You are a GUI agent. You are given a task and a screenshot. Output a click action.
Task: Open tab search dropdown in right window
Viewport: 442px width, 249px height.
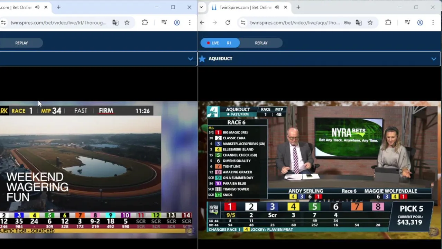pyautogui.click(x=201, y=7)
